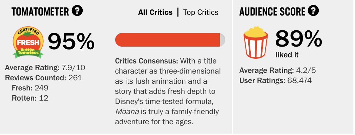Switch to the All Critics tab

pyautogui.click(x=155, y=12)
